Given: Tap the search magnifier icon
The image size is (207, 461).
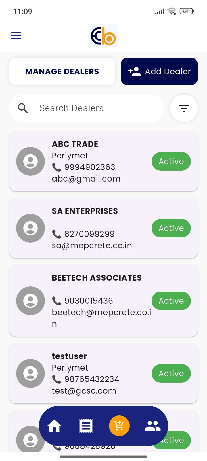Looking at the screenshot, I should point(23,108).
